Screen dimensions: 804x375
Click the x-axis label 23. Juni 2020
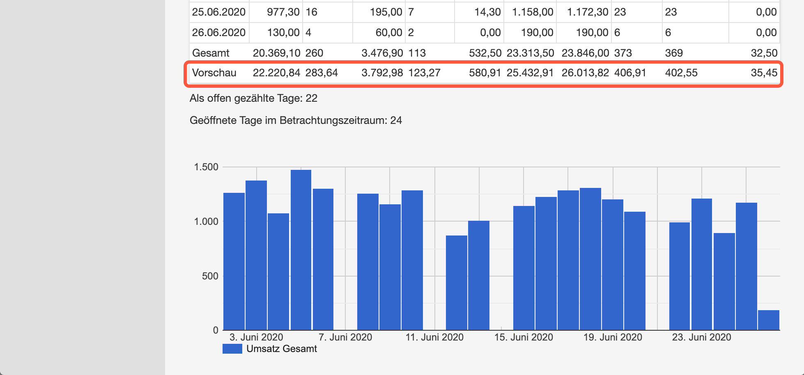tap(701, 337)
